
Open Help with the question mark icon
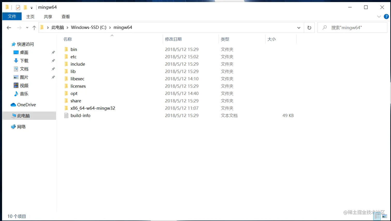(x=387, y=16)
